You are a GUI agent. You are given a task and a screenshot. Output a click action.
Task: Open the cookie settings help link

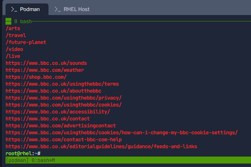[121, 132]
